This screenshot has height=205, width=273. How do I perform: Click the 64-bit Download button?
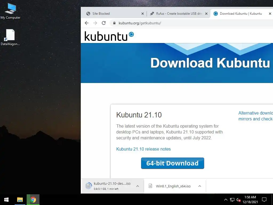(172, 163)
